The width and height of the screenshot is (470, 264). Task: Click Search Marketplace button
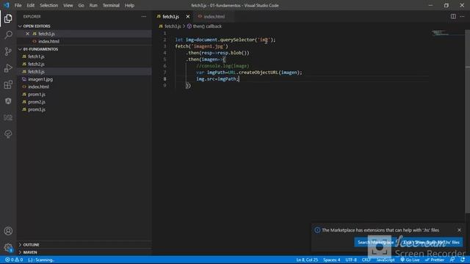[375, 242]
